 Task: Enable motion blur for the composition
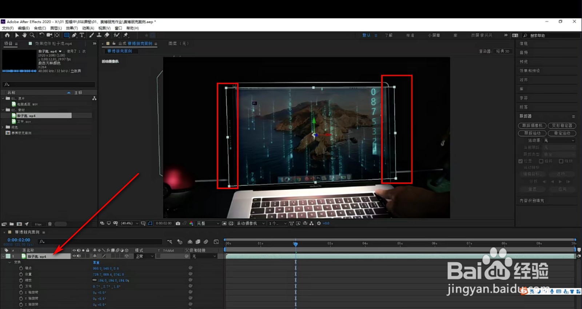206,242
